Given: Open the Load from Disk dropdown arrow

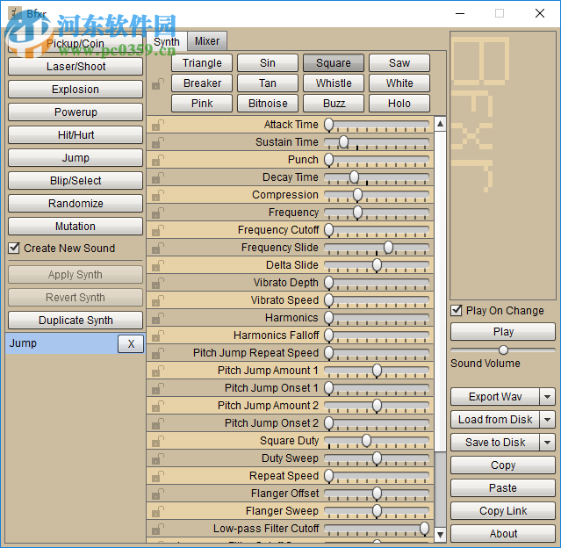Looking at the screenshot, I should coord(547,420).
